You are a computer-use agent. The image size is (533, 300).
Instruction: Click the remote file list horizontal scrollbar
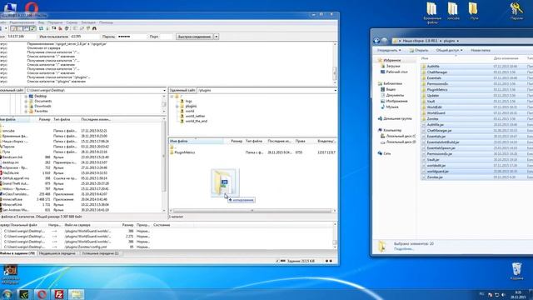[x=252, y=211]
